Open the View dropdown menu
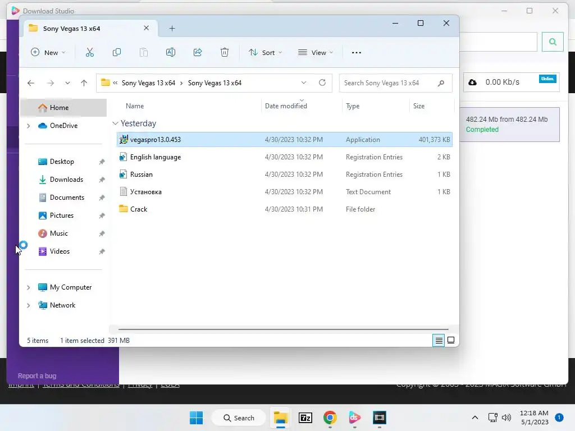 (x=316, y=52)
